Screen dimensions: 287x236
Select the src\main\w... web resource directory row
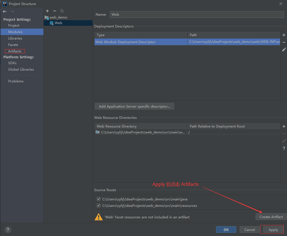187,132
